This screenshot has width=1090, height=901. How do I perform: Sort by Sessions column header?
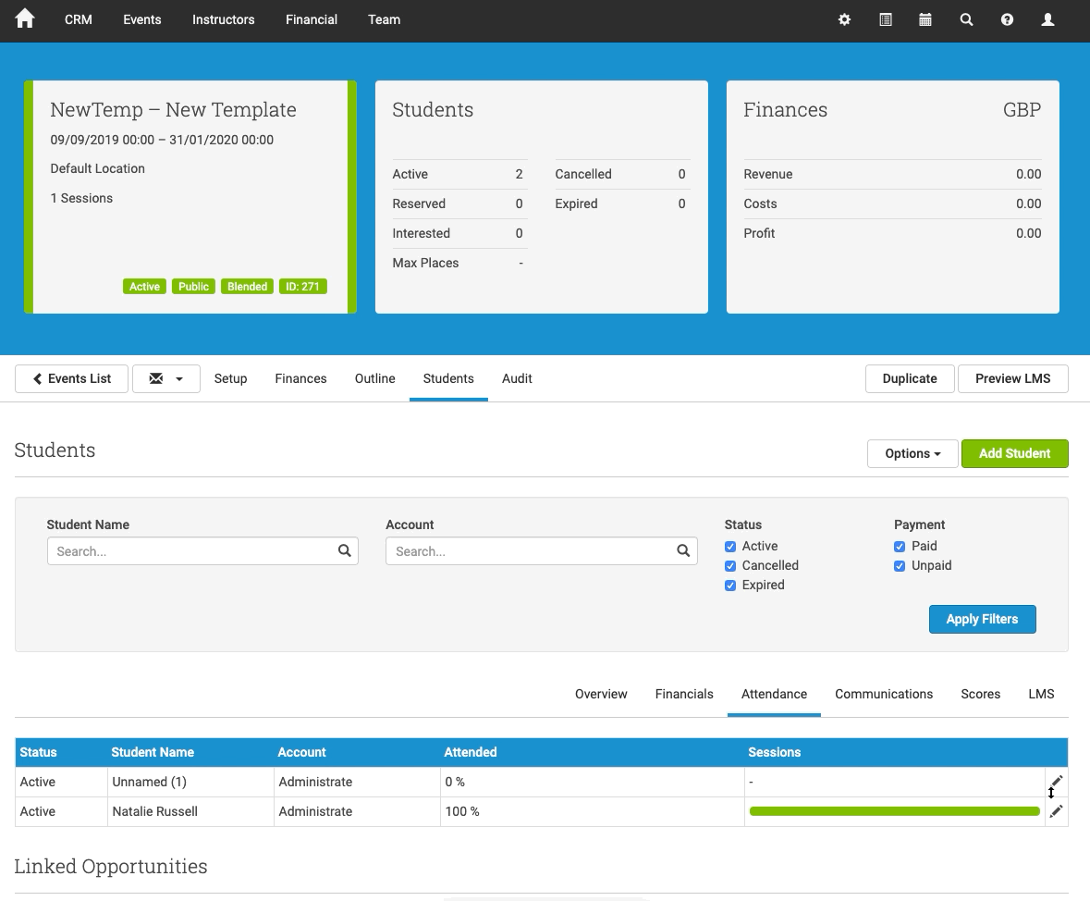pyautogui.click(x=774, y=752)
